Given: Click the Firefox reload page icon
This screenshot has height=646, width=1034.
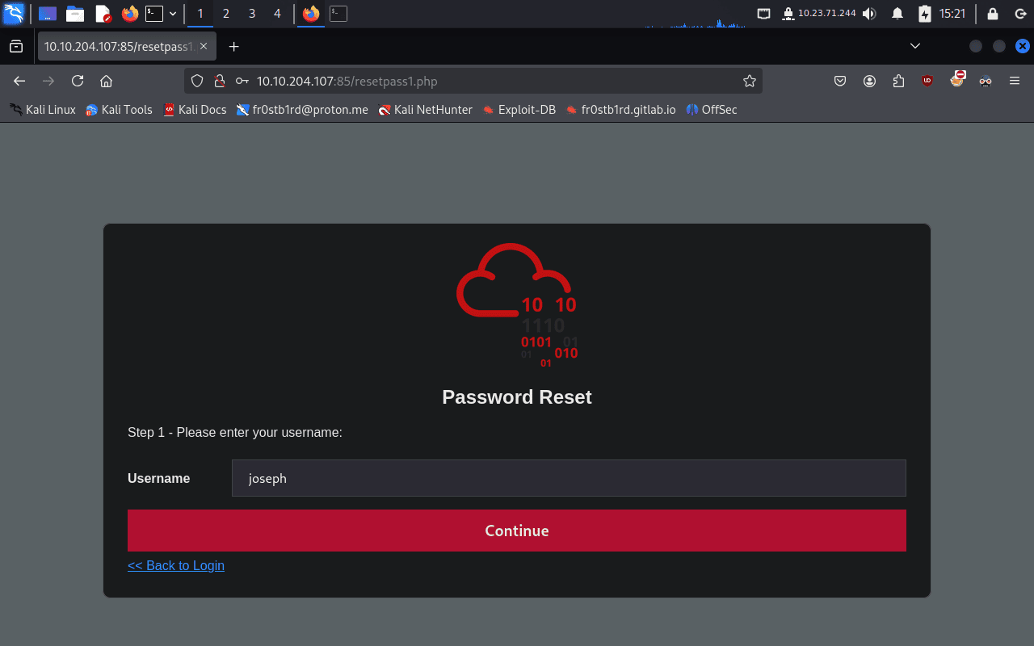Looking at the screenshot, I should (78, 81).
